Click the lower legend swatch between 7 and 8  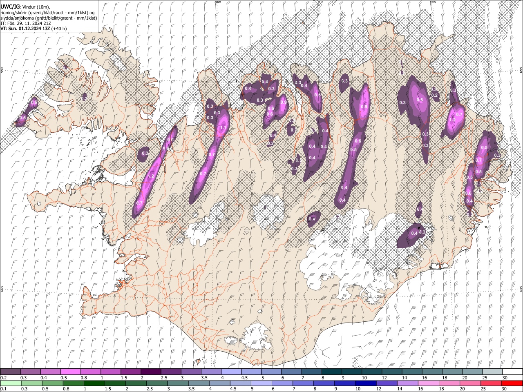pyautogui.click(x=303, y=383)
